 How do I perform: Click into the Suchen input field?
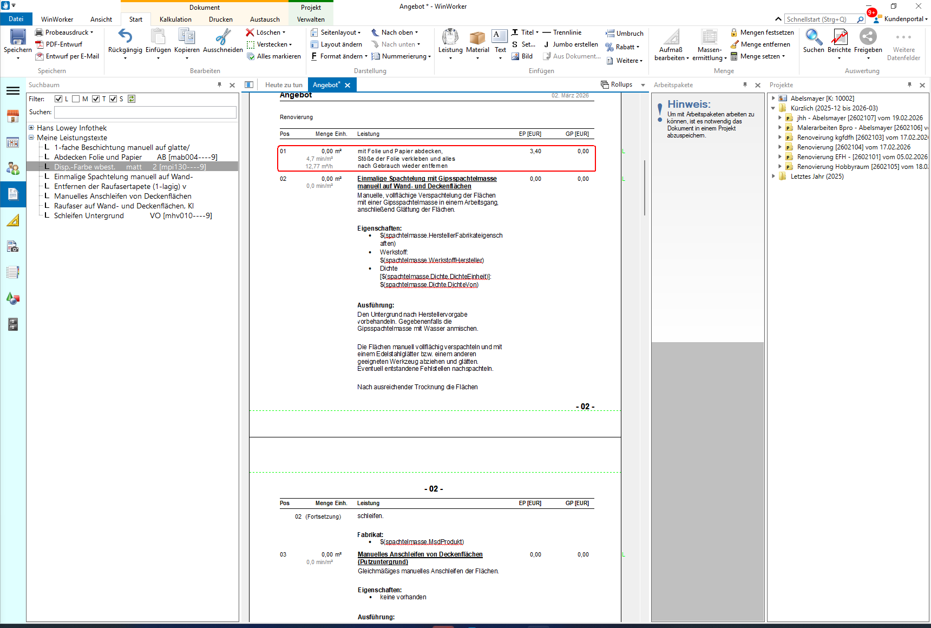[145, 112]
